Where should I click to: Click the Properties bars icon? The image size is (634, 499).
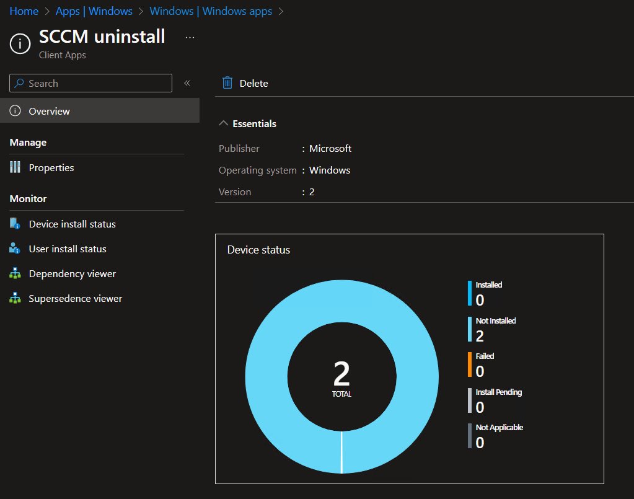(x=15, y=167)
